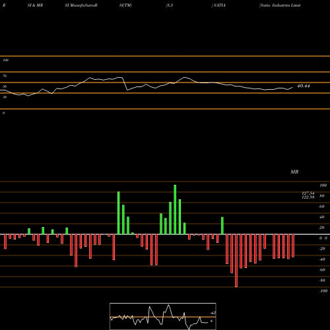330x330 pixels.
Task: Click the tallest green MR histogram bar
Action: pyautogui.click(x=175, y=210)
